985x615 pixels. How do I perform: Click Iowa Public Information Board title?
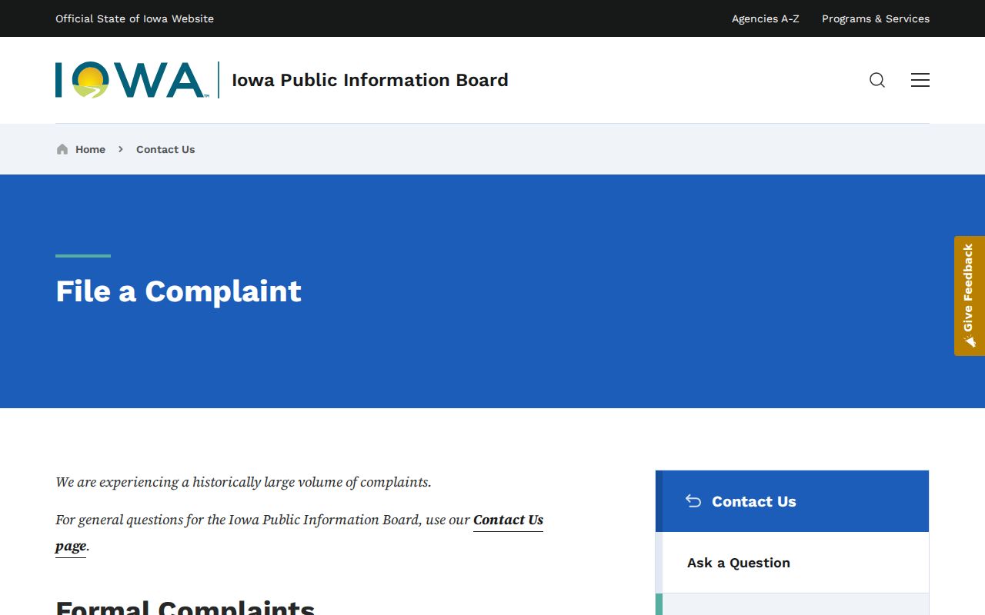[370, 80]
